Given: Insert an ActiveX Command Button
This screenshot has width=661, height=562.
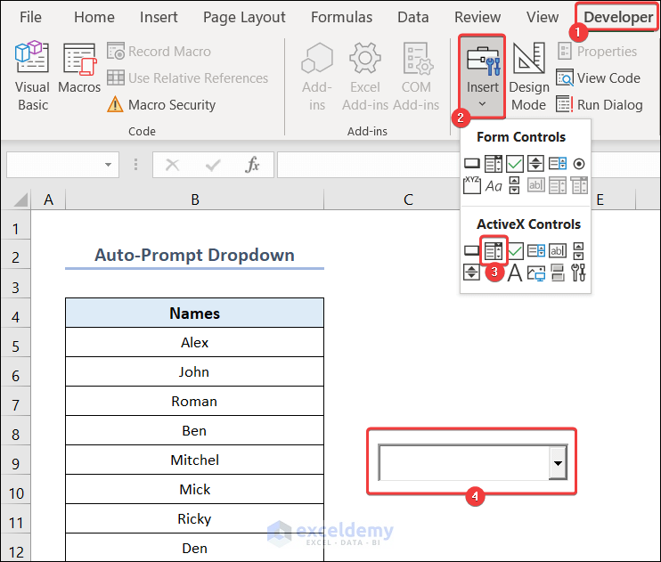Looking at the screenshot, I should (471, 251).
